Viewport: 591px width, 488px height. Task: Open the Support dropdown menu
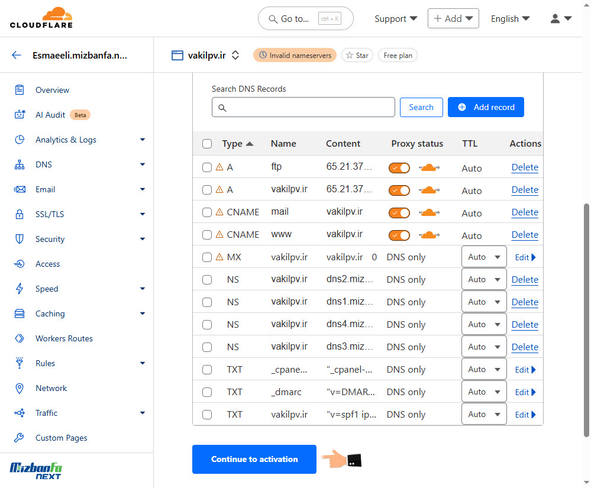[x=396, y=18]
